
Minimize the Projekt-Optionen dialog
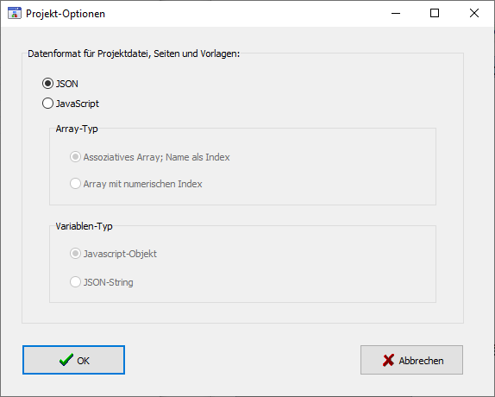[396, 13]
